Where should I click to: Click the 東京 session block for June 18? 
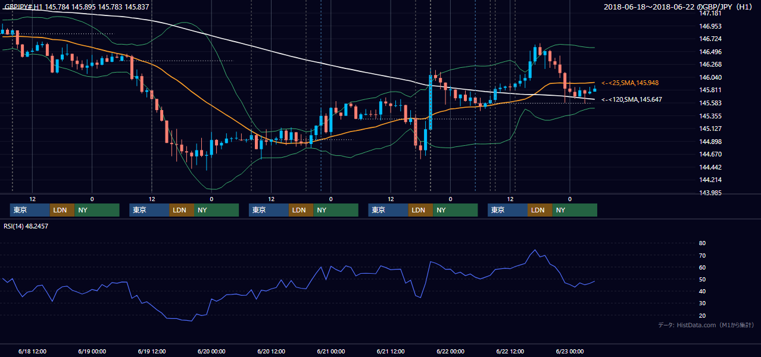[30, 210]
